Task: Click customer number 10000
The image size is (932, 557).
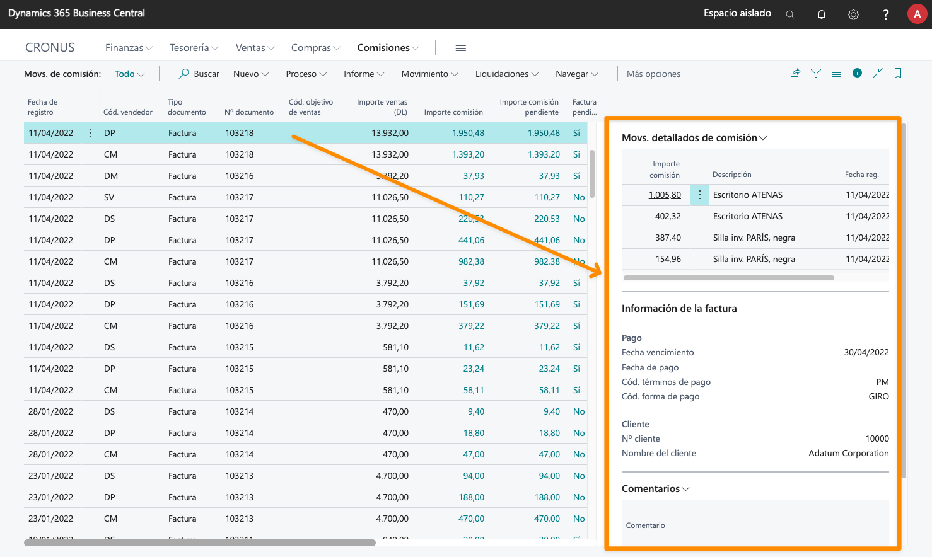Action: pyautogui.click(x=877, y=439)
